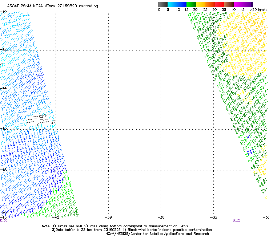
Task: Click the '-48' latitude label
Action: [x=3, y=170]
